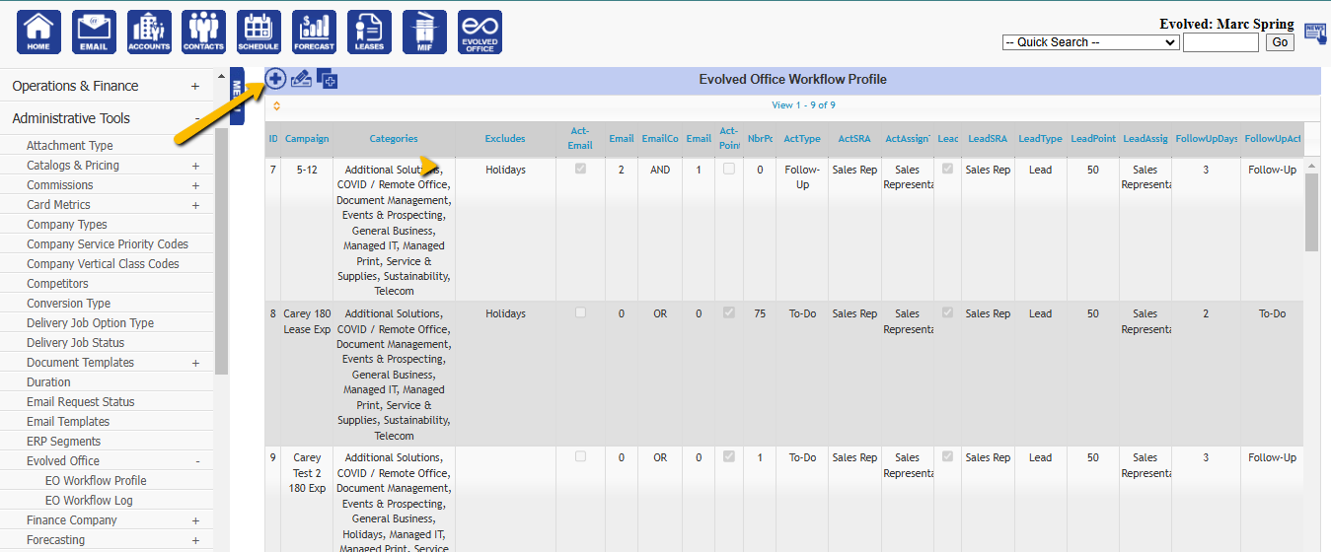Click the Go search button
This screenshot has height=552, width=1331.
click(x=1280, y=42)
